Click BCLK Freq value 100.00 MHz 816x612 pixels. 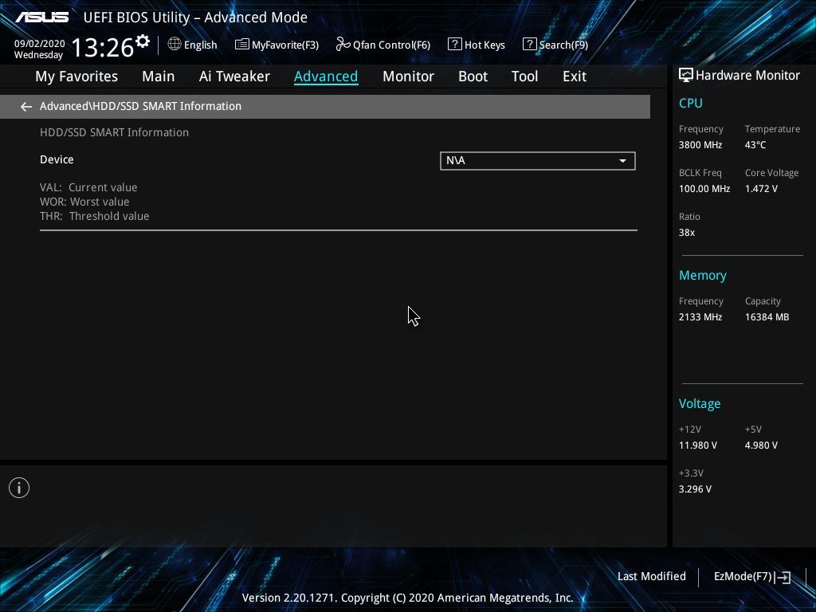[x=704, y=188]
